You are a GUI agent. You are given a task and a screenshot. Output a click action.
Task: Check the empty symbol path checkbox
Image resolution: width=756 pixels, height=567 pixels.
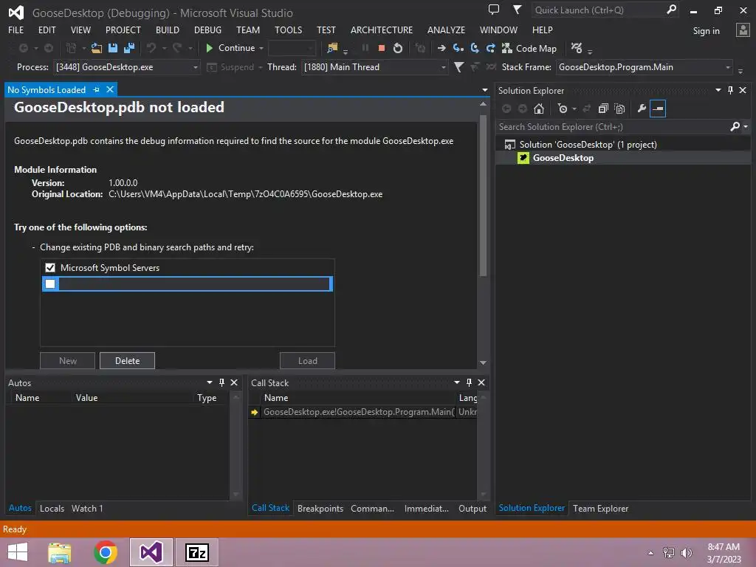coord(50,284)
